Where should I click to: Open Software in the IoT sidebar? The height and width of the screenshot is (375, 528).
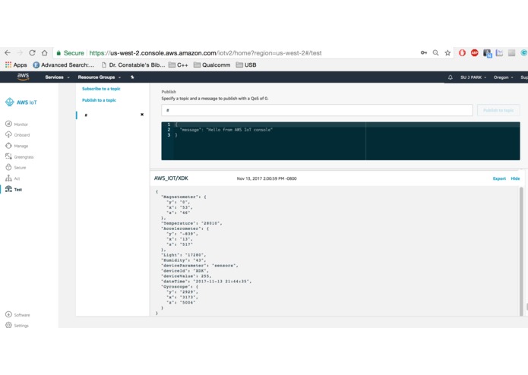17,315
